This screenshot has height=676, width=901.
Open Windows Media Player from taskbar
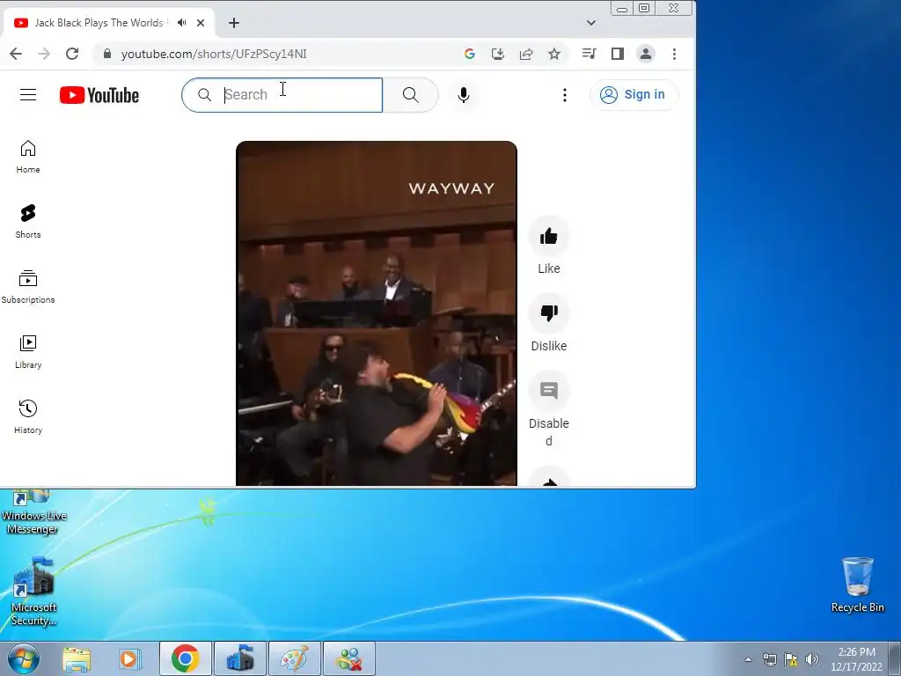129,658
